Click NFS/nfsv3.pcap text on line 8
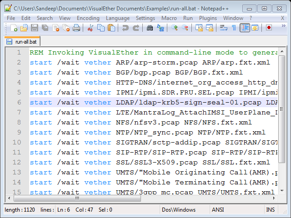 pyautogui.click(x=147, y=123)
